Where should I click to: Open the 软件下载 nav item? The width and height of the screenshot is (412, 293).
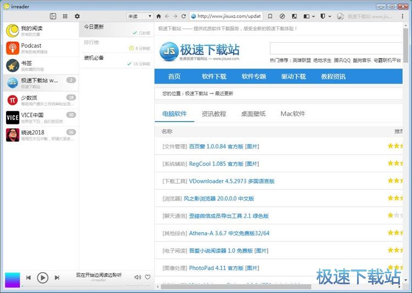[x=214, y=76]
